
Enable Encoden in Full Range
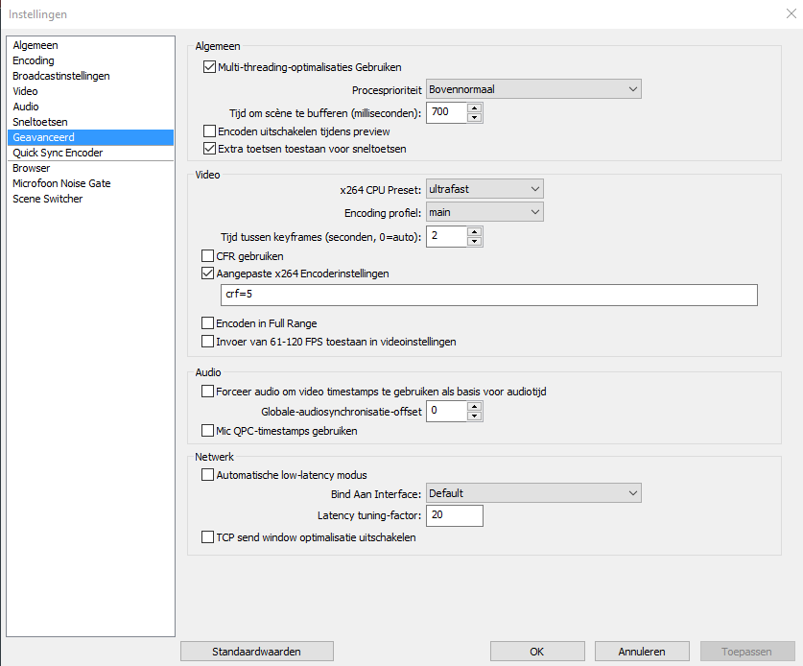point(207,323)
